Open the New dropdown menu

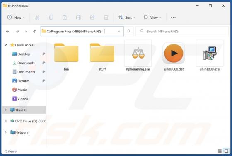coord(16,17)
